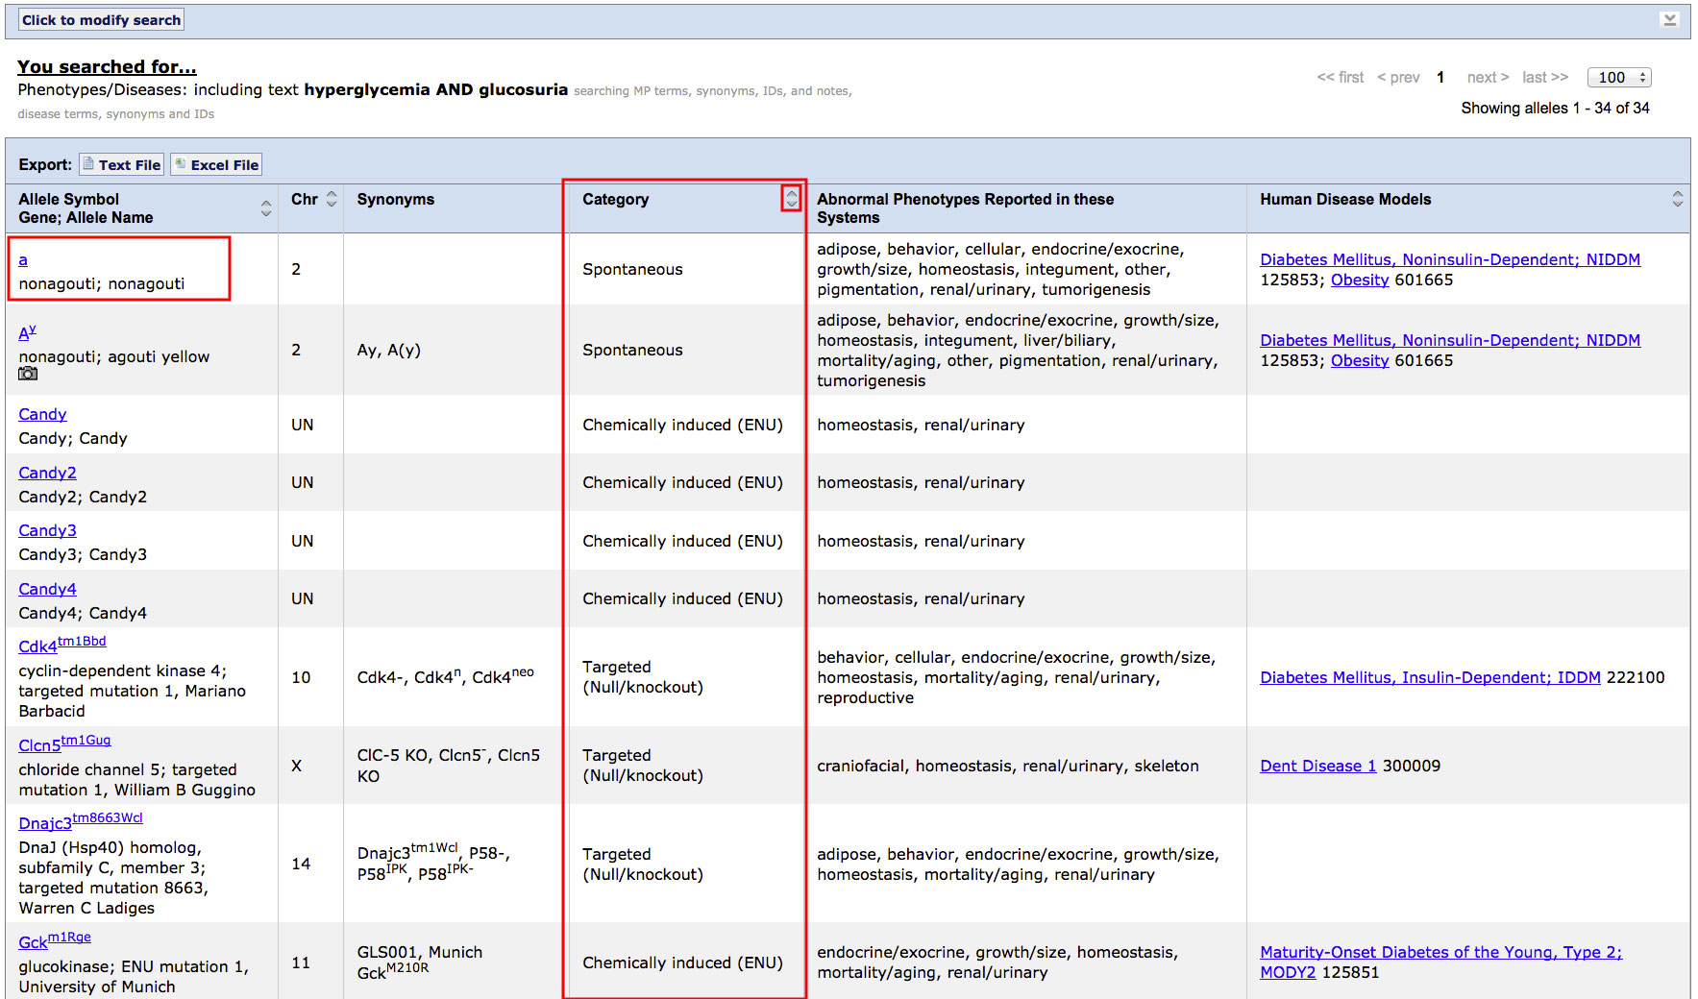Open the Candy3 allele link

pyautogui.click(x=47, y=530)
